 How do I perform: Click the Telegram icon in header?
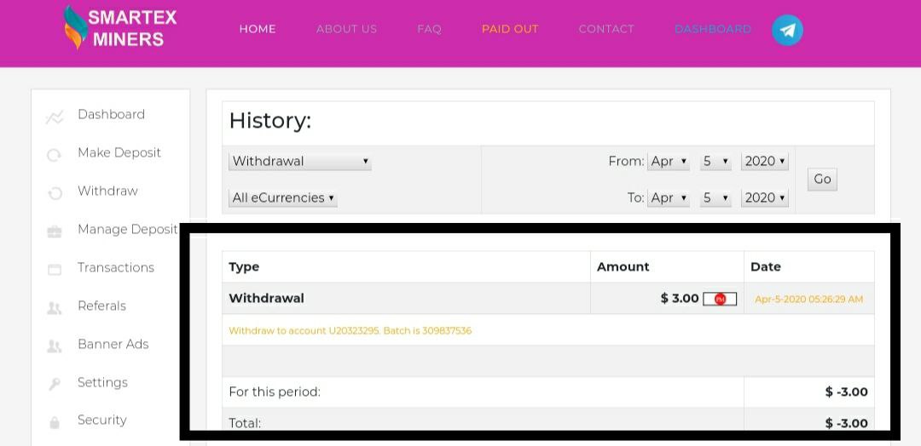coord(787,31)
